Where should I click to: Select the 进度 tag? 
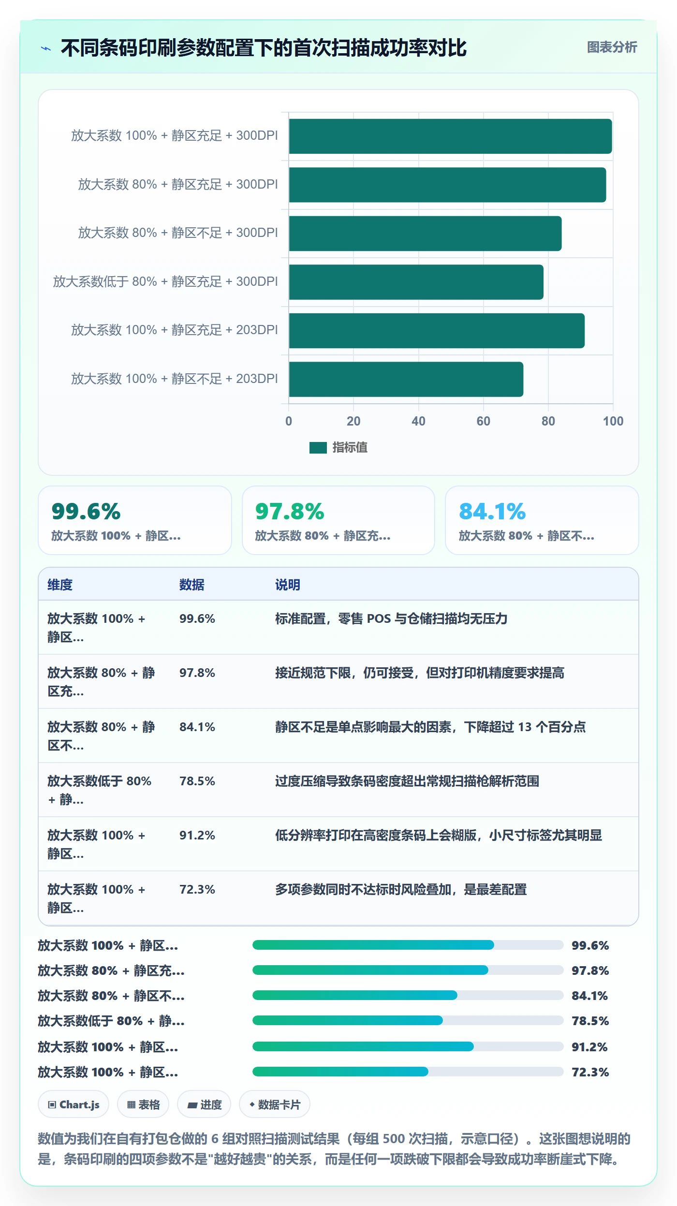click(204, 1104)
